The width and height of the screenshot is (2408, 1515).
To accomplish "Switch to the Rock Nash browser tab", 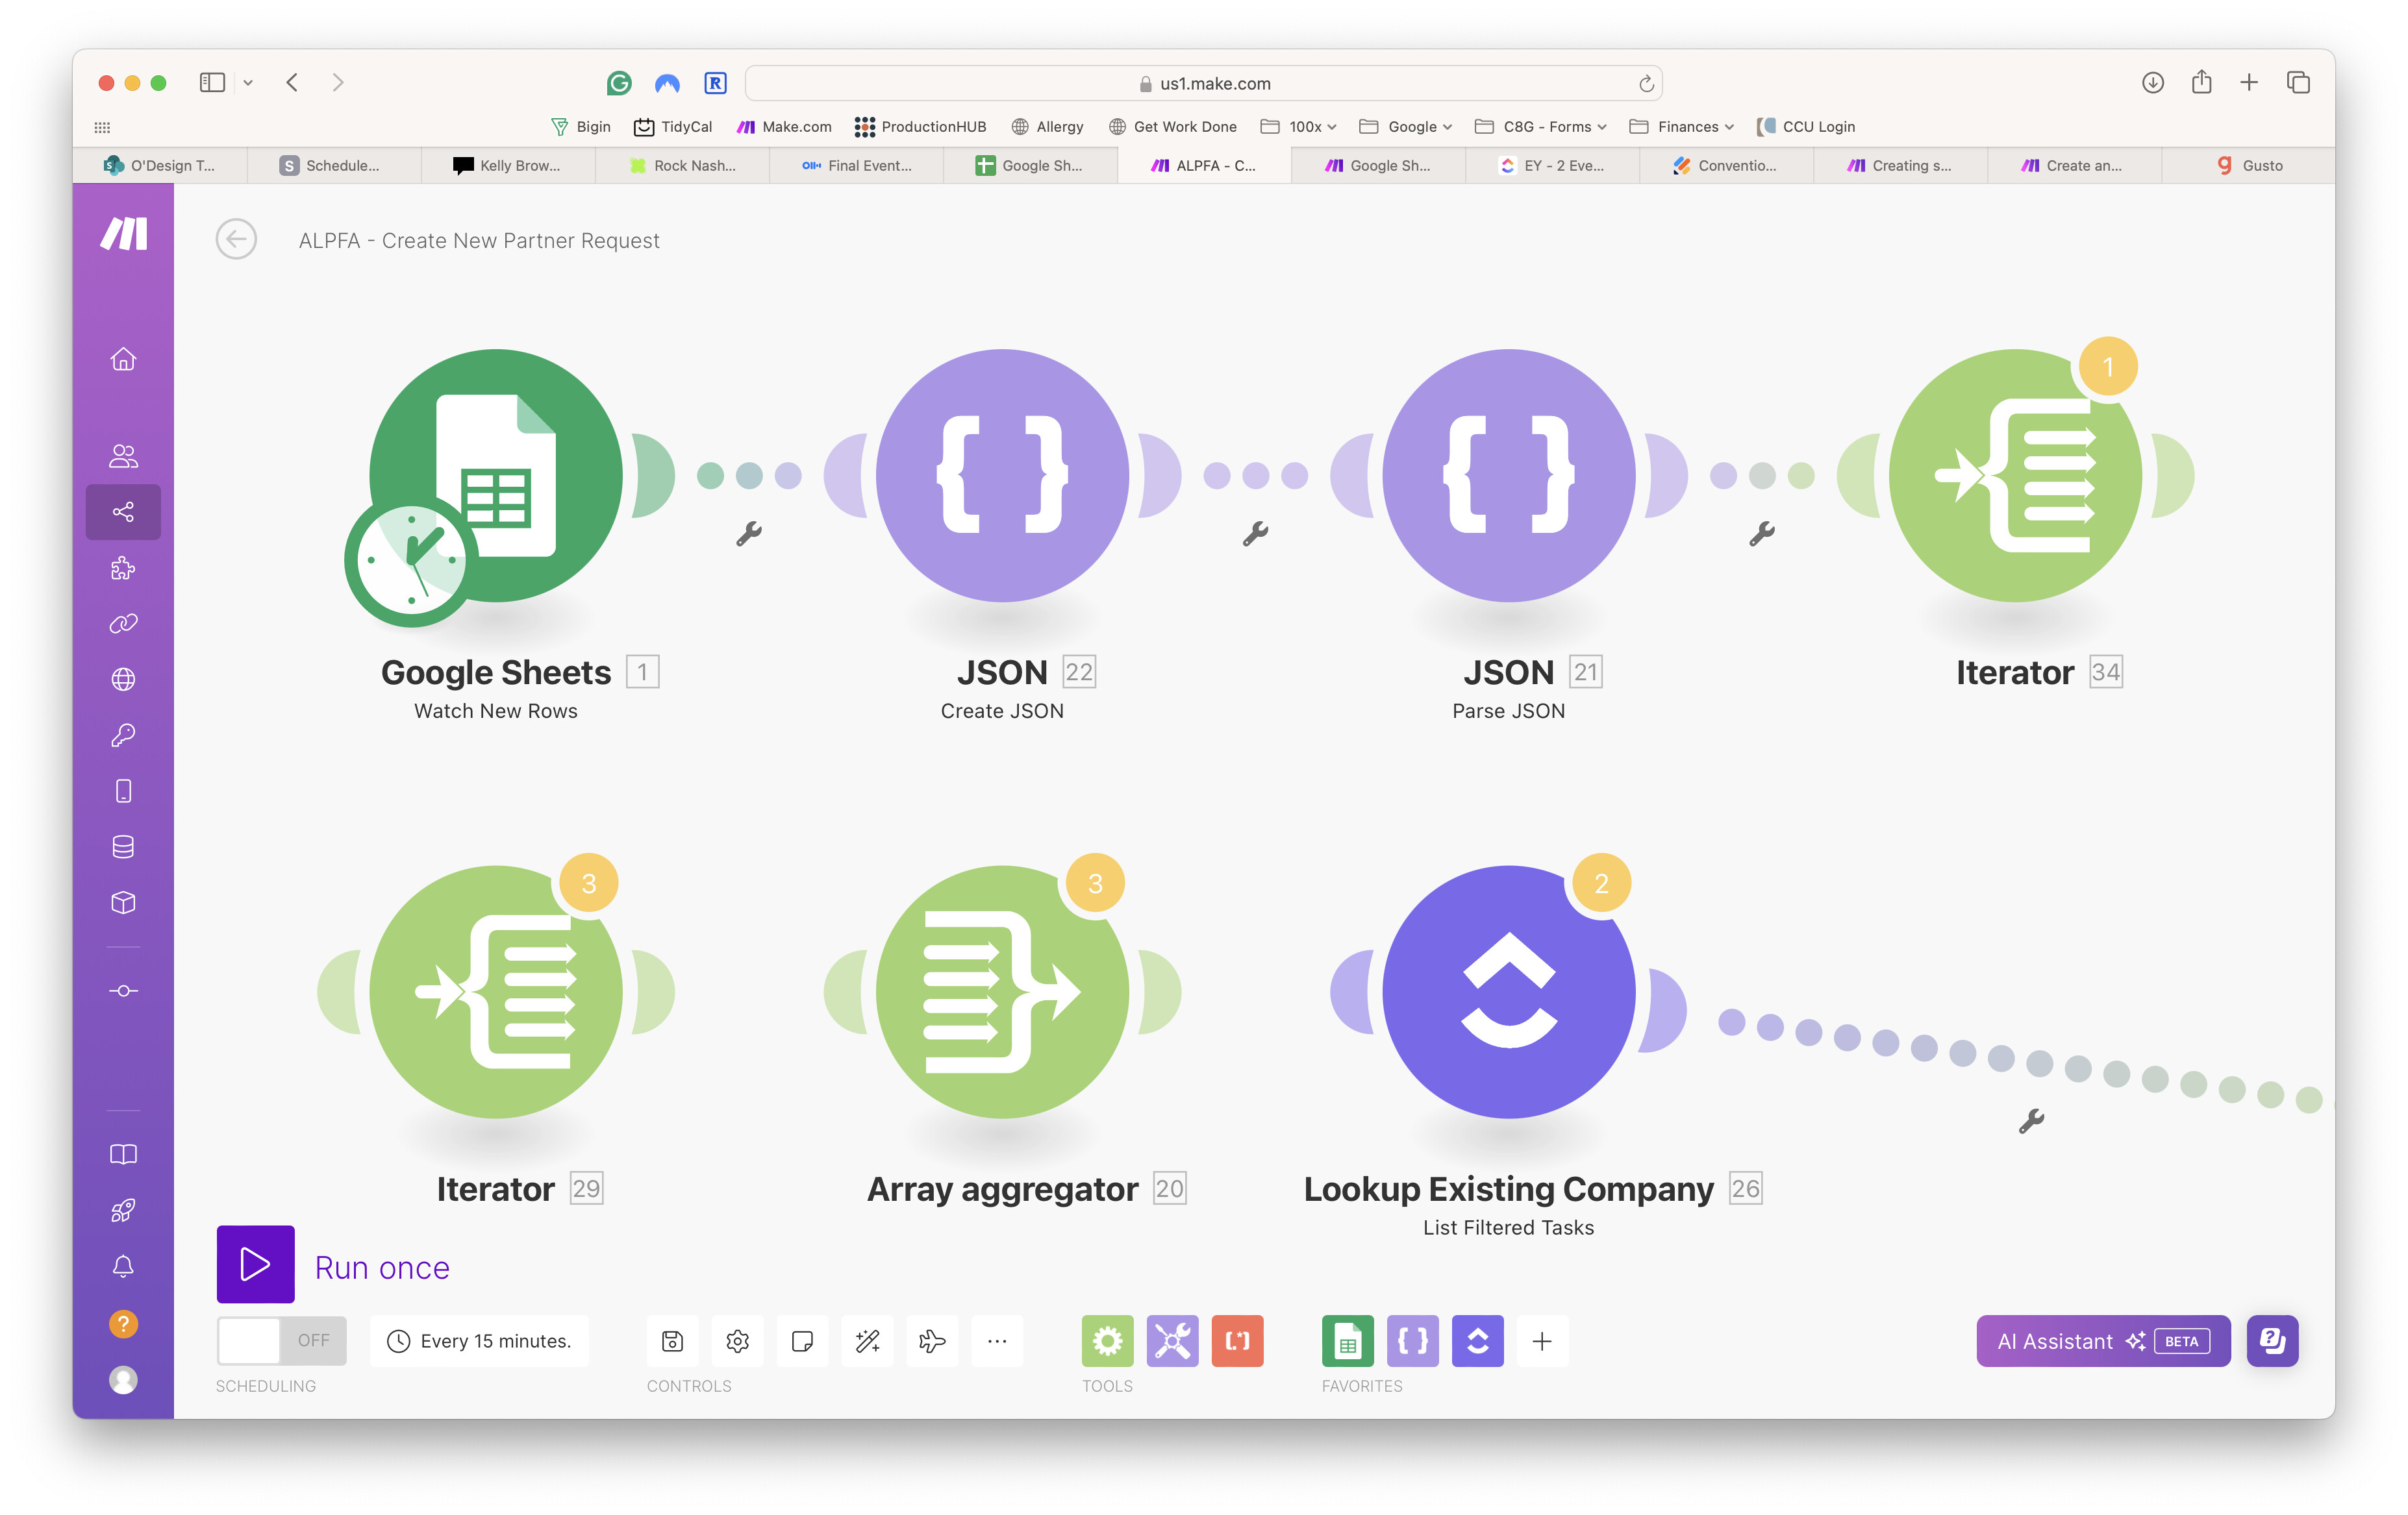I will coord(683,166).
